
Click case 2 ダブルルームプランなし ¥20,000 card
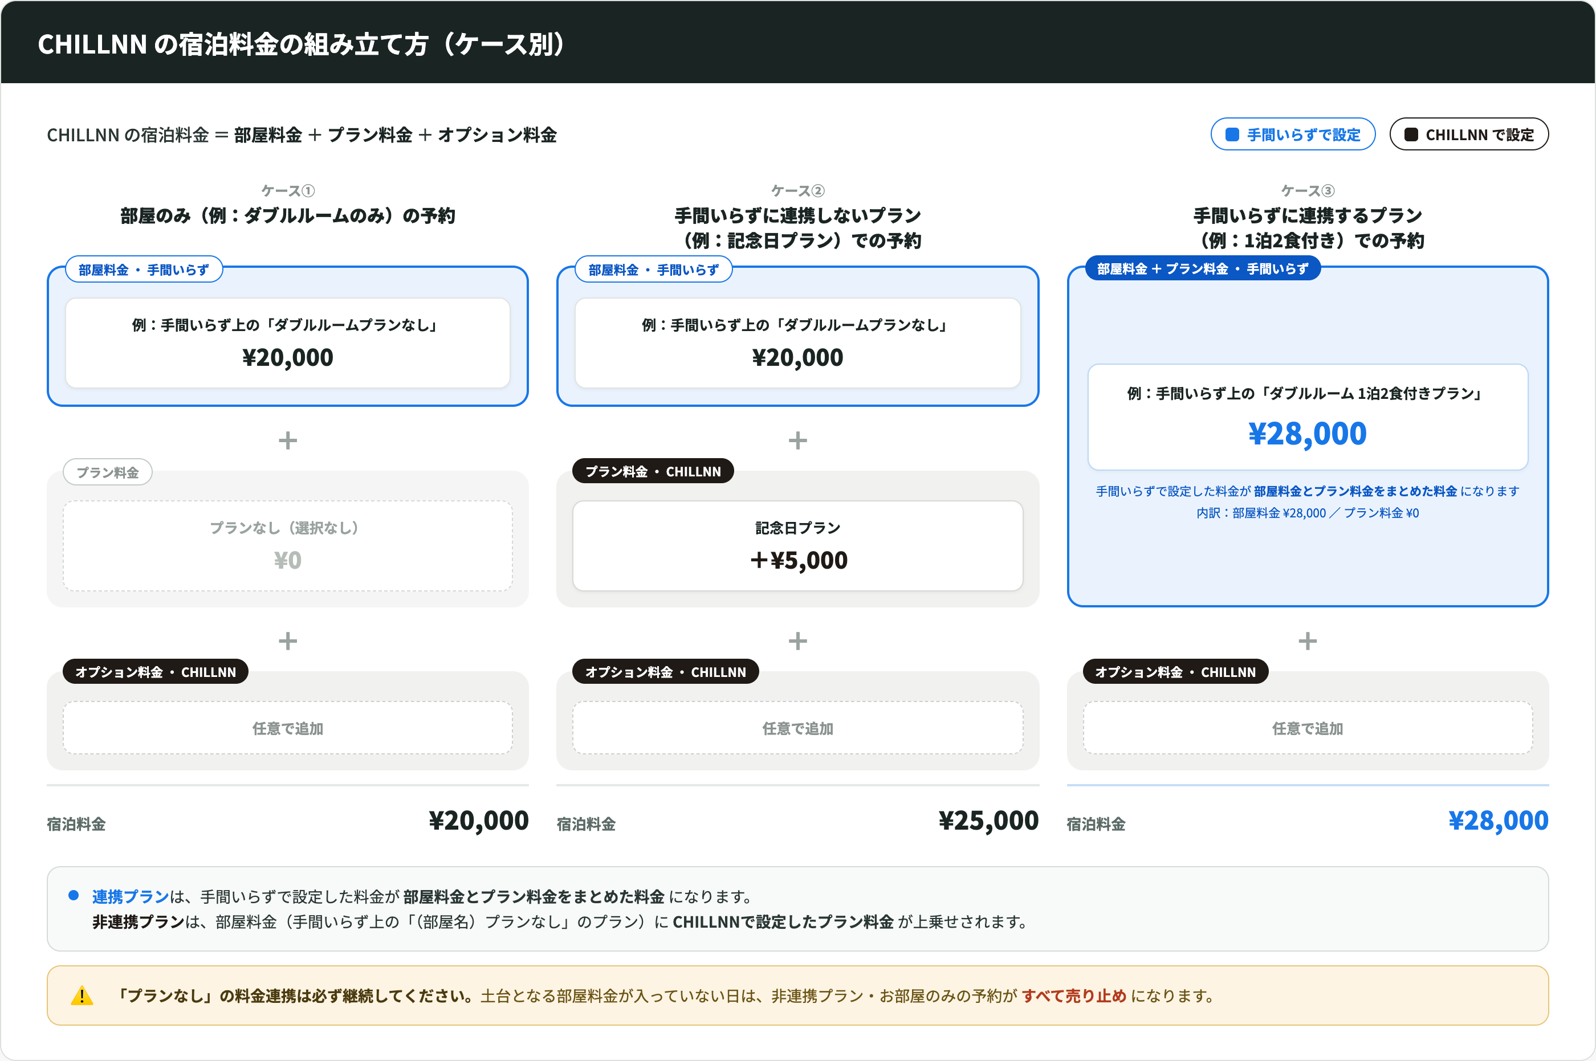(x=797, y=342)
